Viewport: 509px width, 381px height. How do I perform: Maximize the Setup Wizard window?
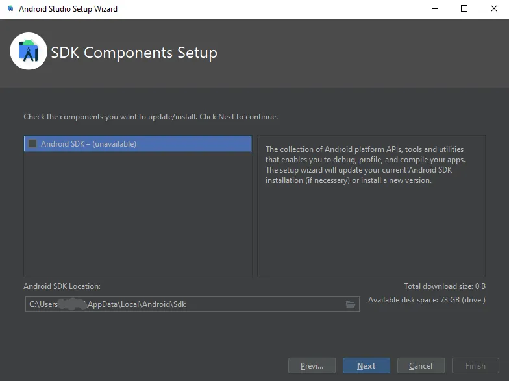(x=464, y=9)
